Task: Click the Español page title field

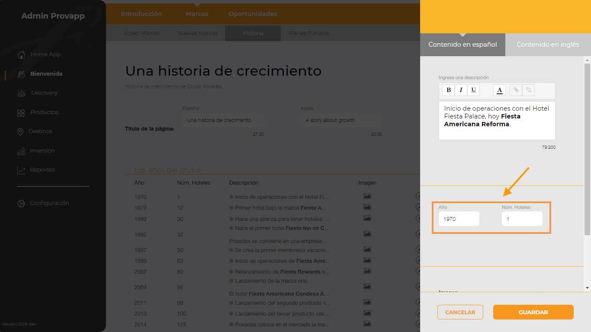Action: click(223, 120)
